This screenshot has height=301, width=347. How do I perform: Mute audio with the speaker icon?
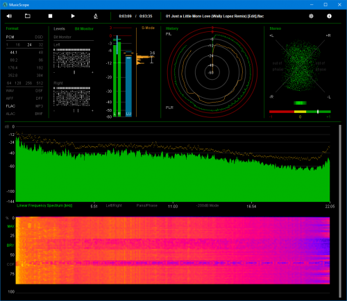[x=9, y=16]
